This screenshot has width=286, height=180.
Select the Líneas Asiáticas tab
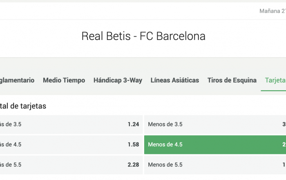pos(175,80)
